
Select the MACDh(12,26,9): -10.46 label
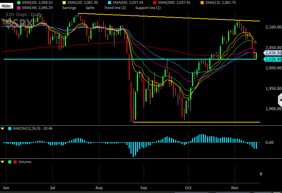tap(33, 129)
